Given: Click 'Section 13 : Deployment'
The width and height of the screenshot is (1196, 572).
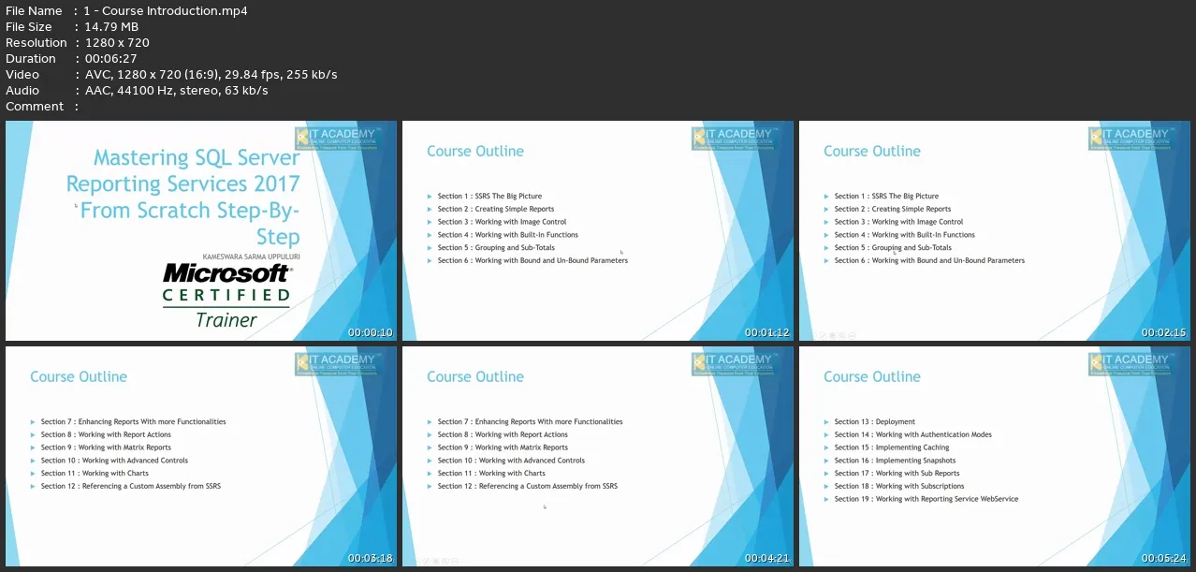Looking at the screenshot, I should 874,422.
